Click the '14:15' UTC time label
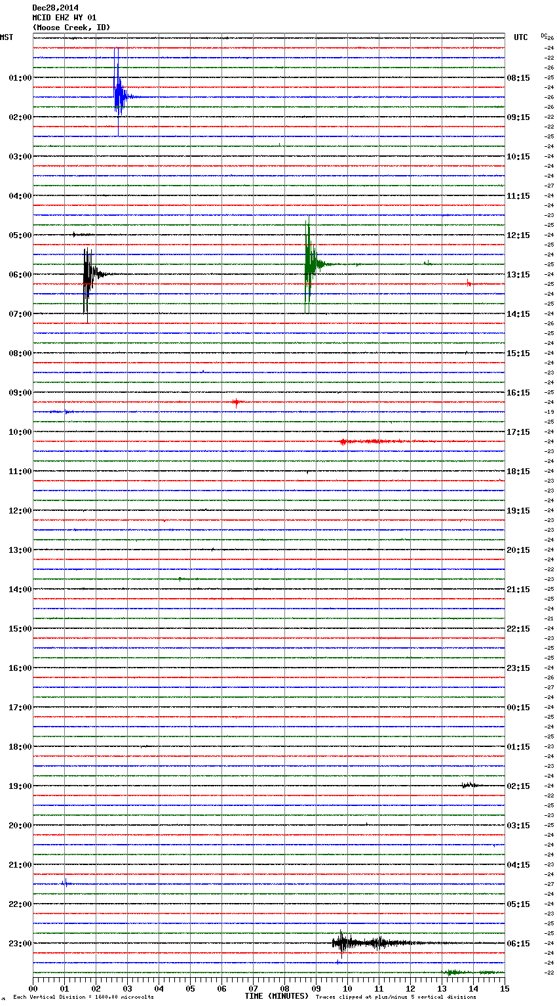Image resolution: width=557 pixels, height=1006 pixels. tap(518, 313)
